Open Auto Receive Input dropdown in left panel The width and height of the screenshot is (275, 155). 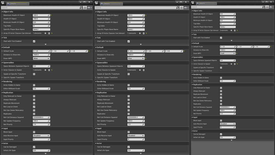[41, 136]
